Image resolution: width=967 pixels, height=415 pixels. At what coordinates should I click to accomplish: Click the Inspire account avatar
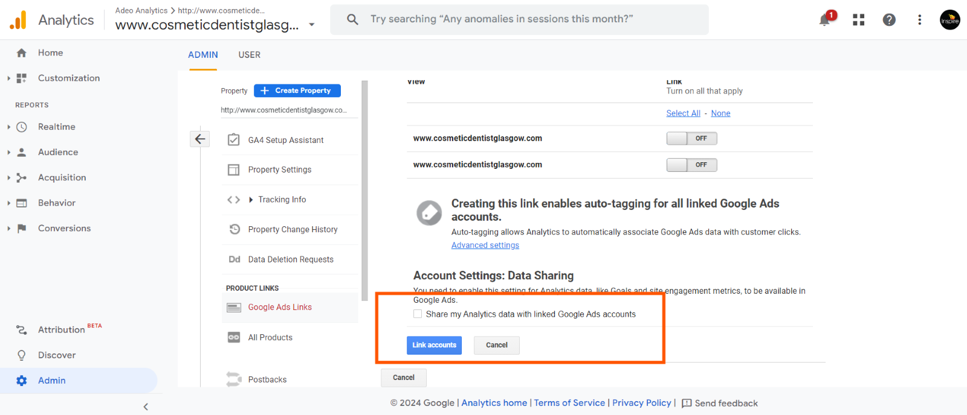point(949,20)
